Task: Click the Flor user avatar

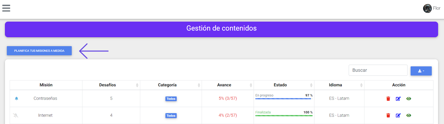Action: pyautogui.click(x=427, y=8)
